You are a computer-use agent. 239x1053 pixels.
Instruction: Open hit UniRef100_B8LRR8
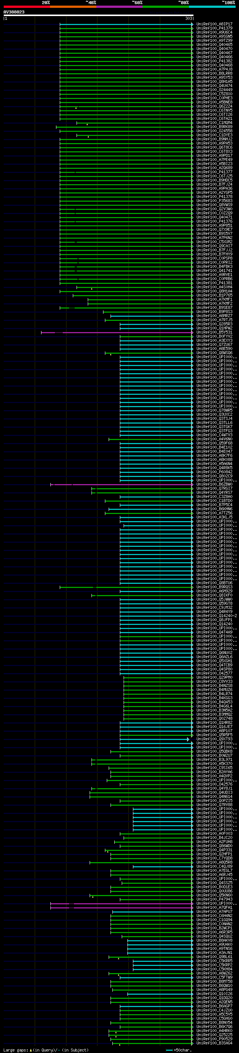click(x=214, y=73)
